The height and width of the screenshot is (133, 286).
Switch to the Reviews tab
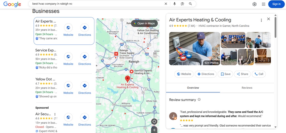247,88
